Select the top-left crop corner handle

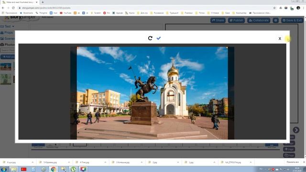[77, 47]
